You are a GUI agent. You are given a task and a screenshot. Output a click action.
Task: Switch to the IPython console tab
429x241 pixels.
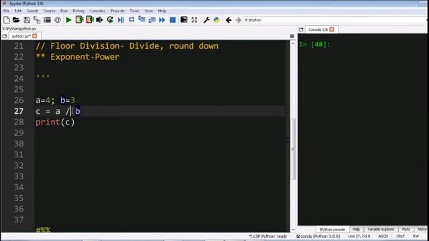click(x=332, y=229)
